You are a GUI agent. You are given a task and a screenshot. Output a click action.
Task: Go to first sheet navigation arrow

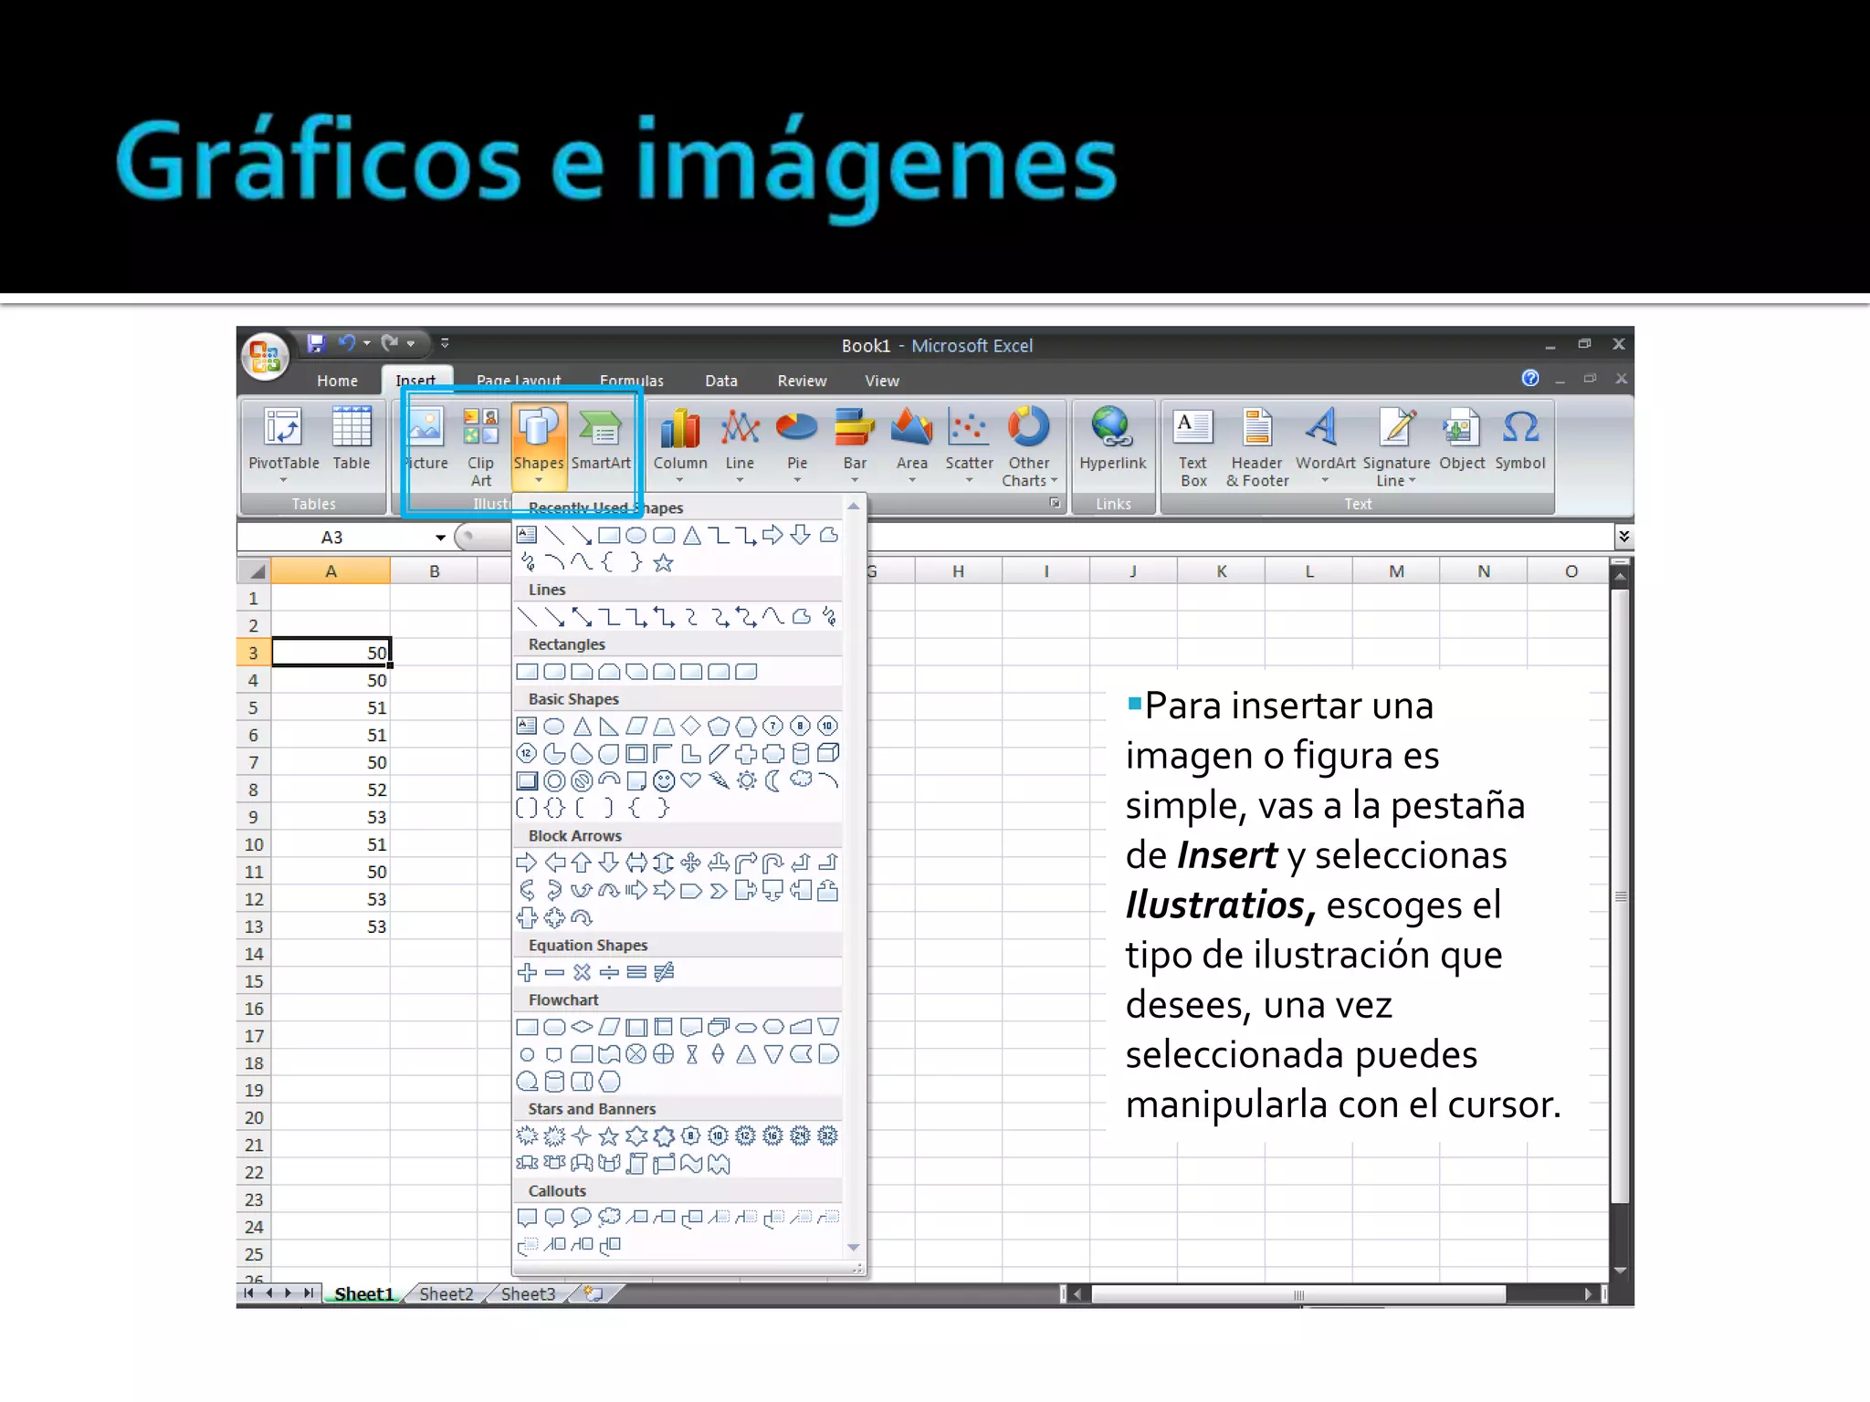click(248, 1293)
